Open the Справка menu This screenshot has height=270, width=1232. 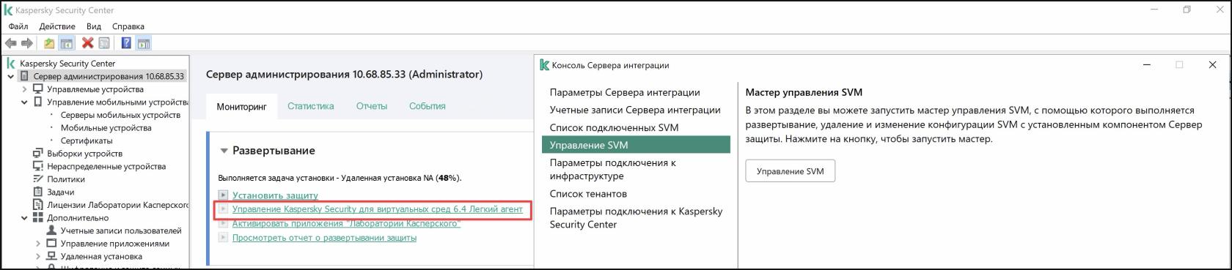(x=128, y=26)
